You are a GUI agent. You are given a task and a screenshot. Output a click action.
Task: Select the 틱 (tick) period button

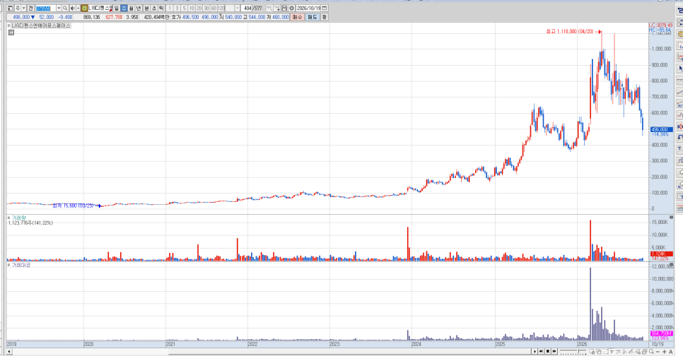(161, 8)
